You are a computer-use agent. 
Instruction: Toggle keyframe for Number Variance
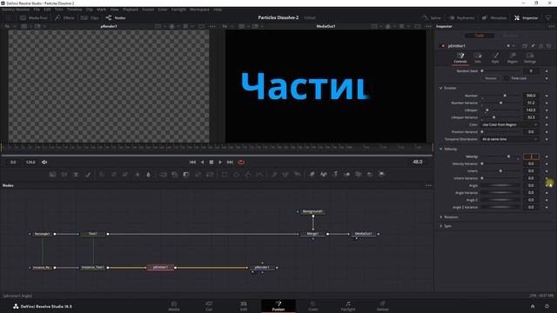[x=547, y=103]
